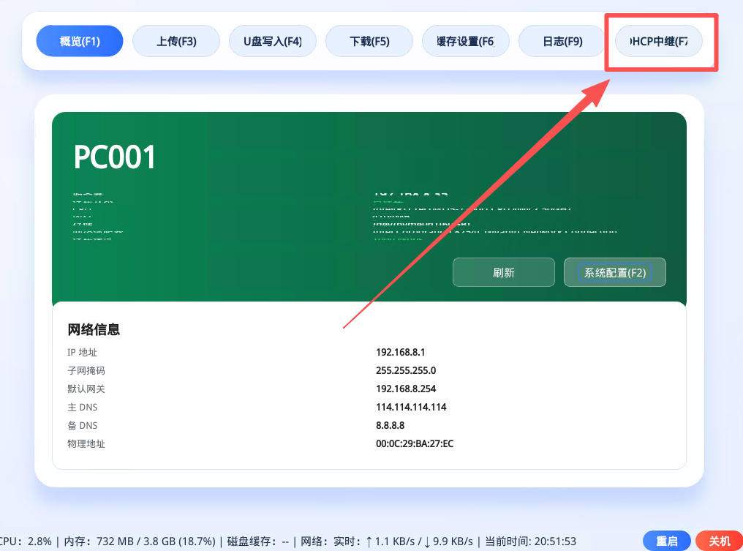
Task: Click the primary DNS value 114.114.114.114
Action: [x=411, y=407]
